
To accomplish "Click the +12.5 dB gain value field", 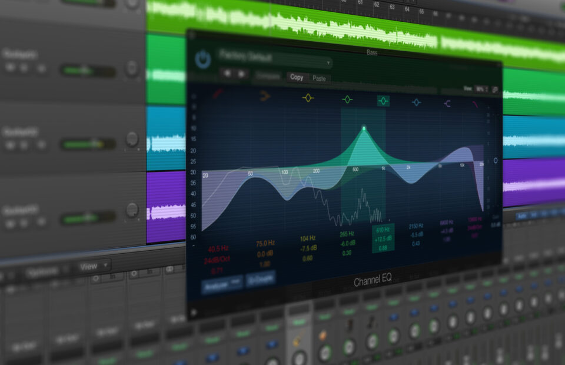I will (x=383, y=239).
